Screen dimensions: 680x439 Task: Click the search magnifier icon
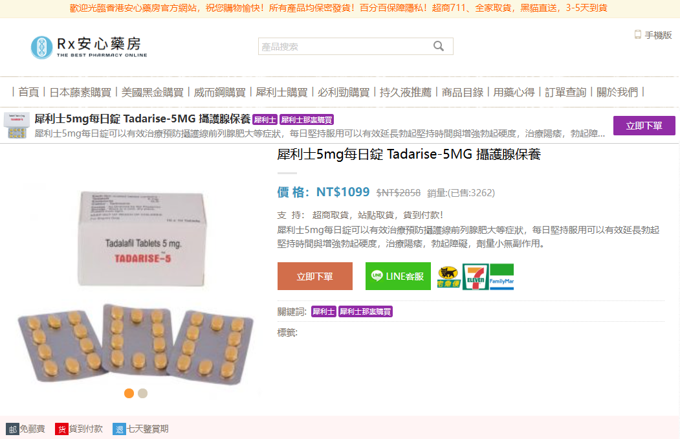click(439, 46)
